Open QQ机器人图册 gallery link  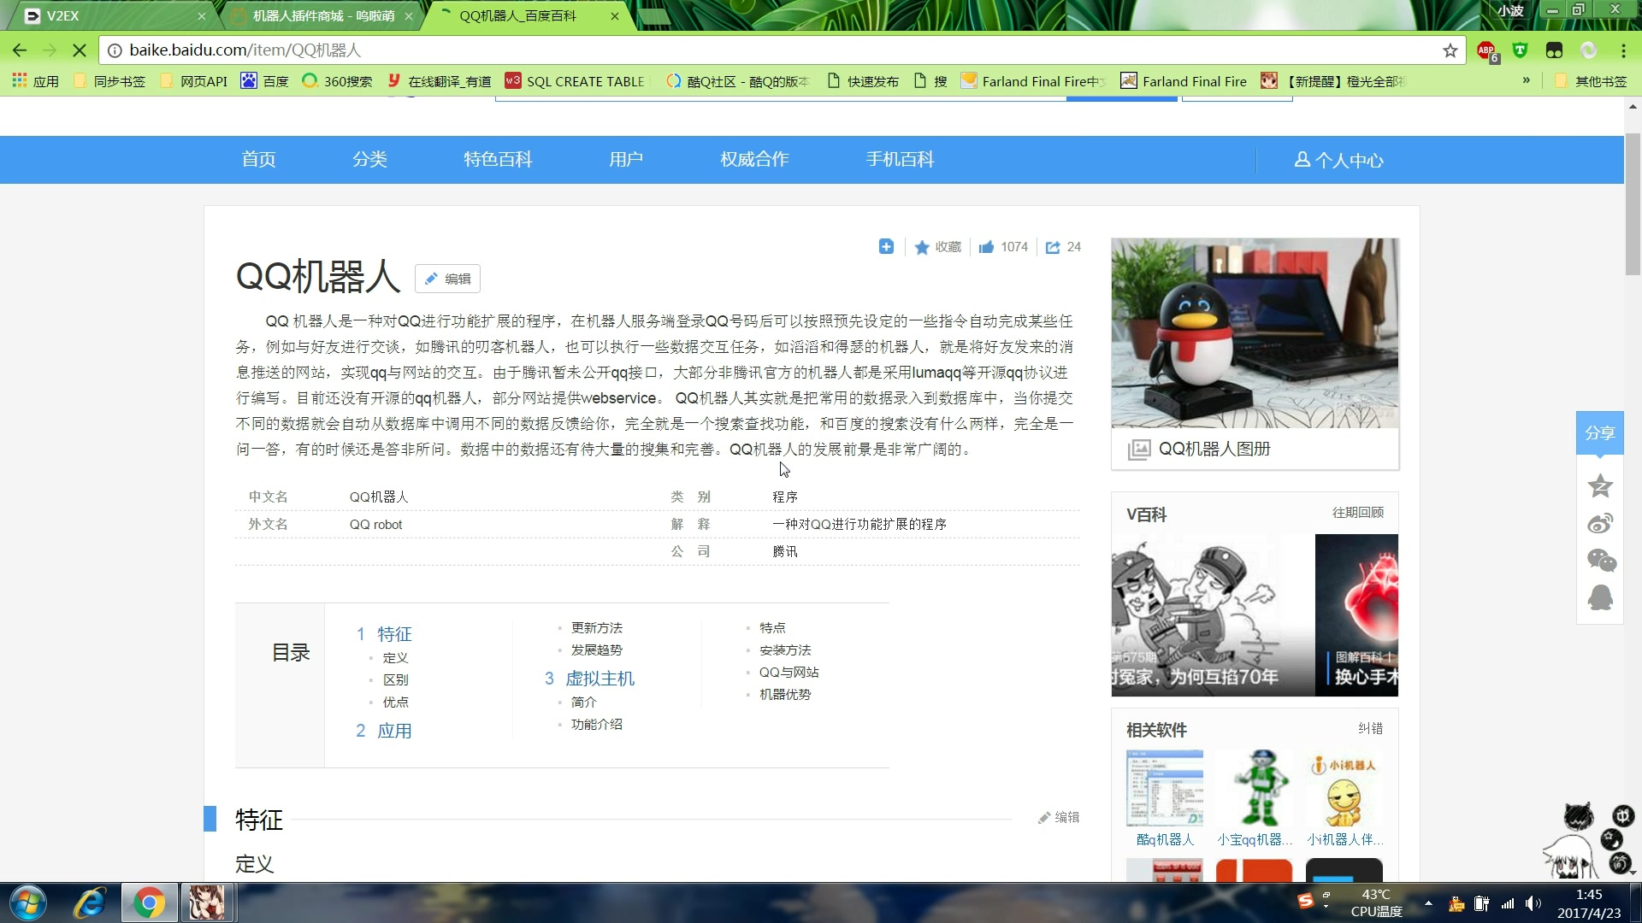click(x=1214, y=449)
